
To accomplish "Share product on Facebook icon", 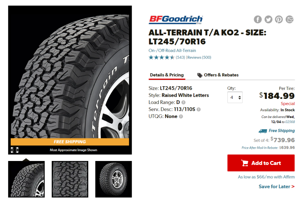I will [257, 20].
